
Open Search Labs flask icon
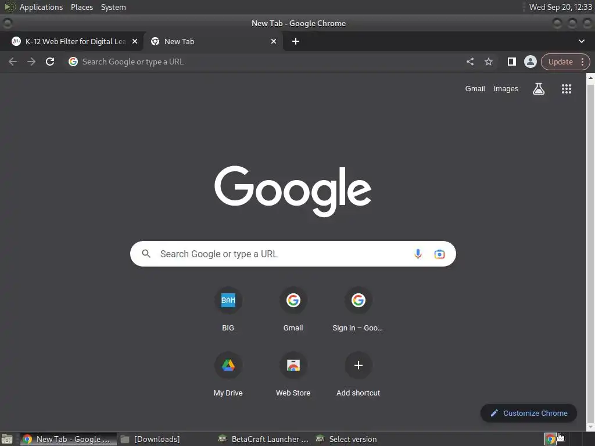[x=539, y=89]
